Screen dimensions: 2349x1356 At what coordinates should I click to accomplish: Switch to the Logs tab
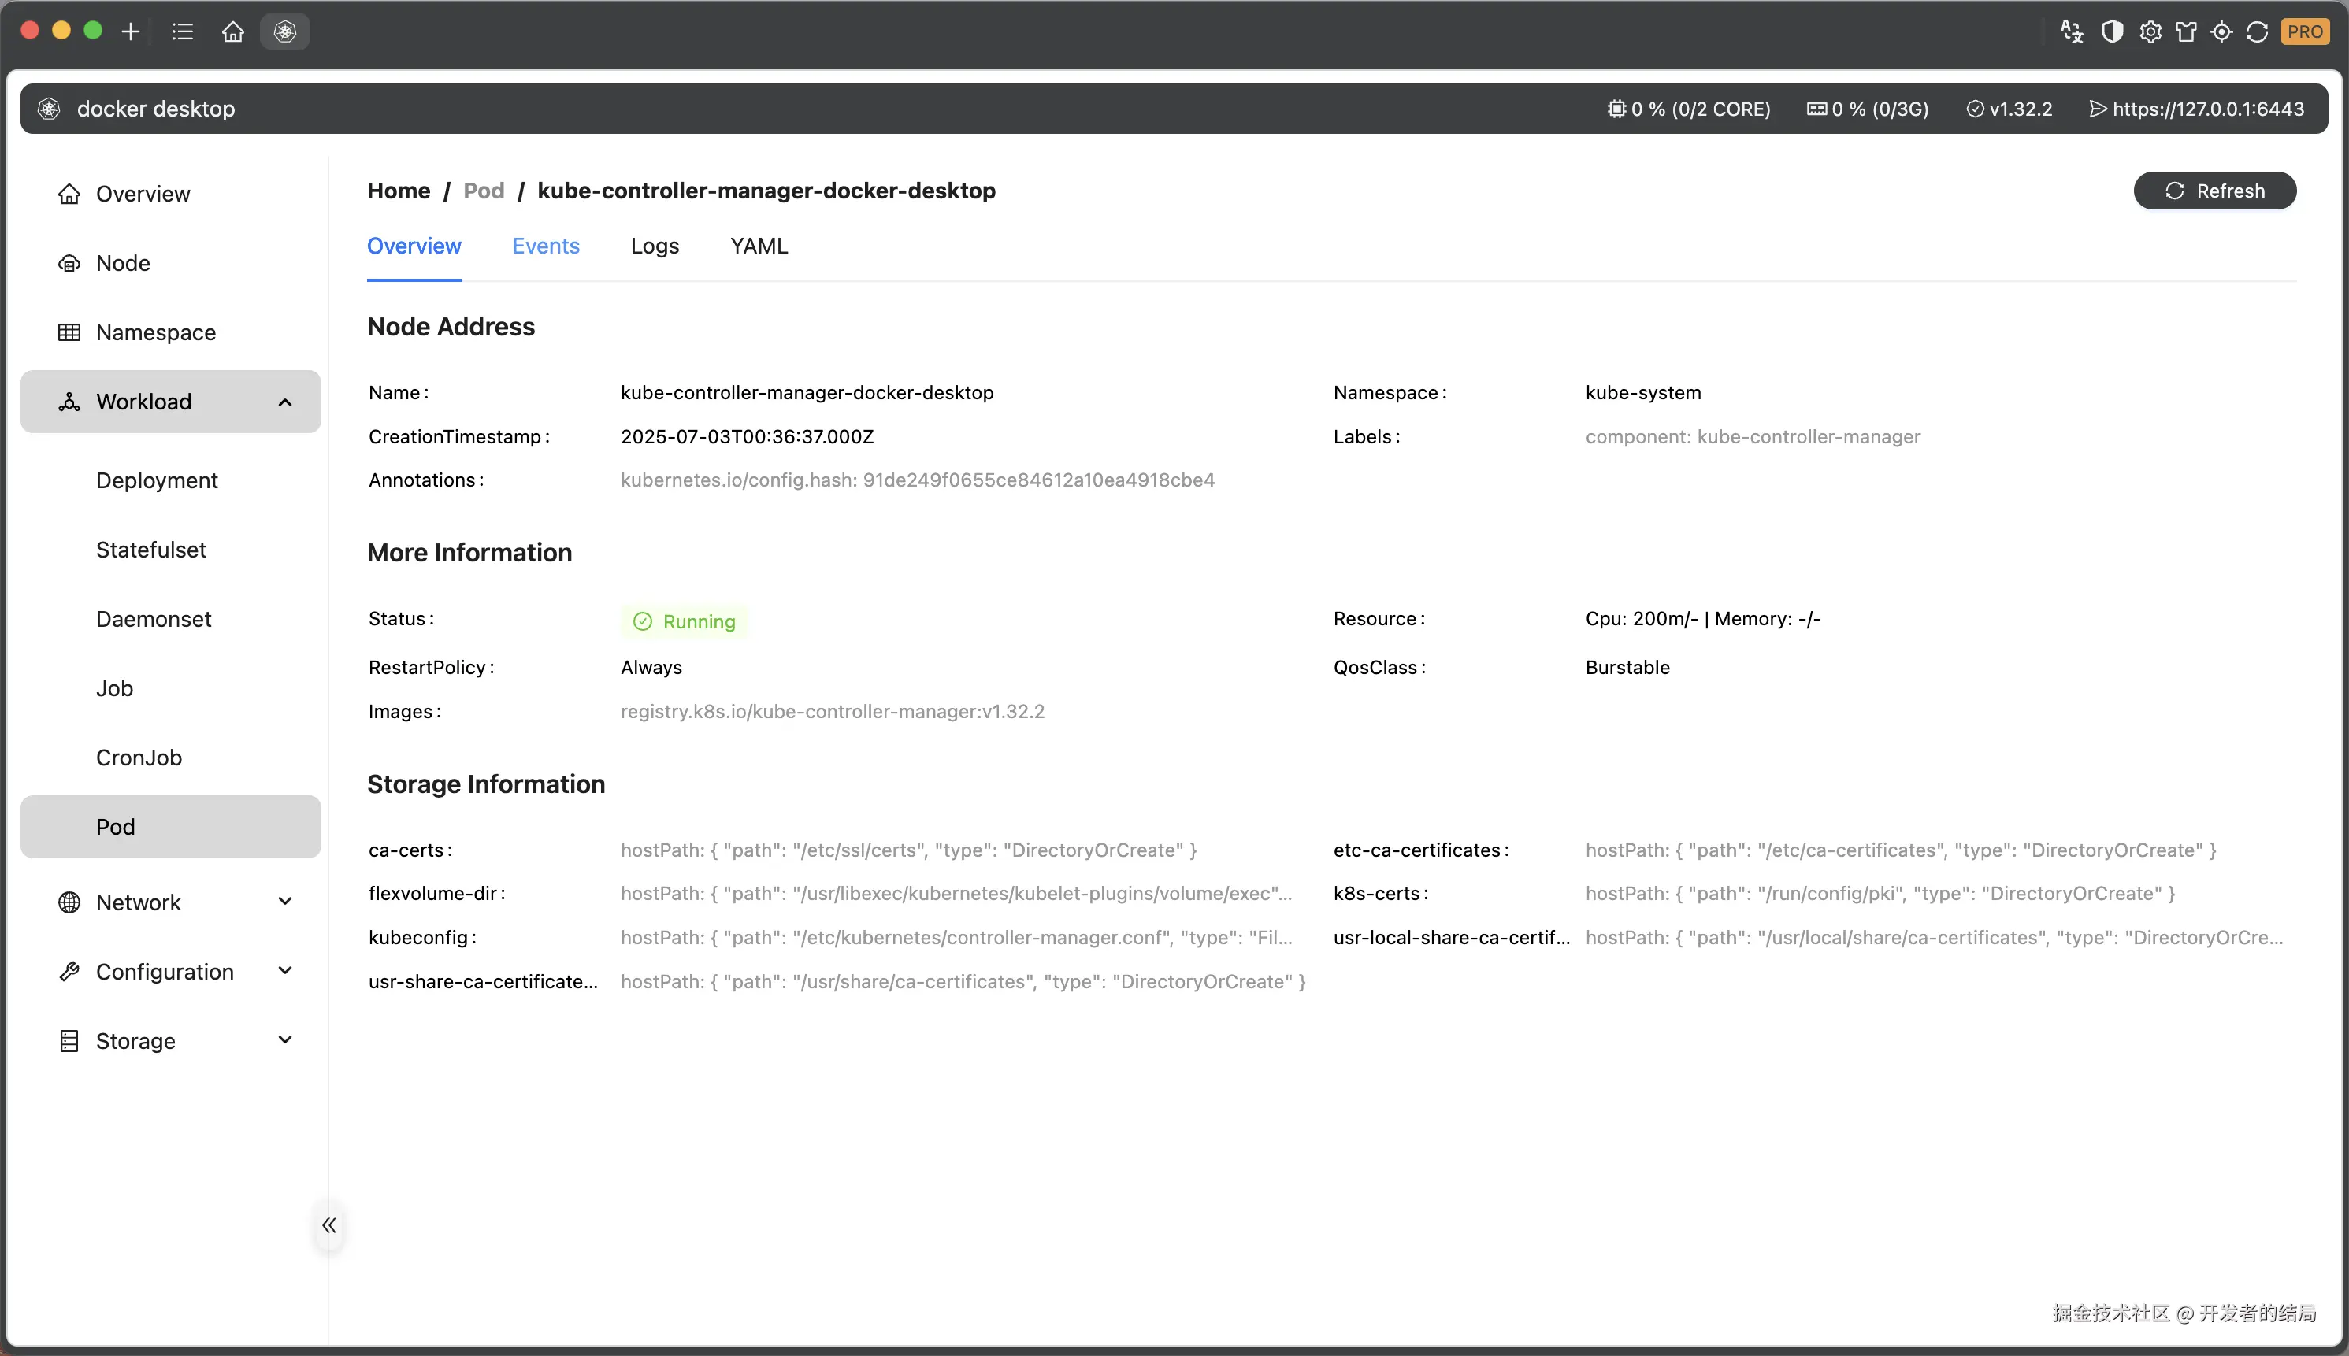pyautogui.click(x=654, y=246)
